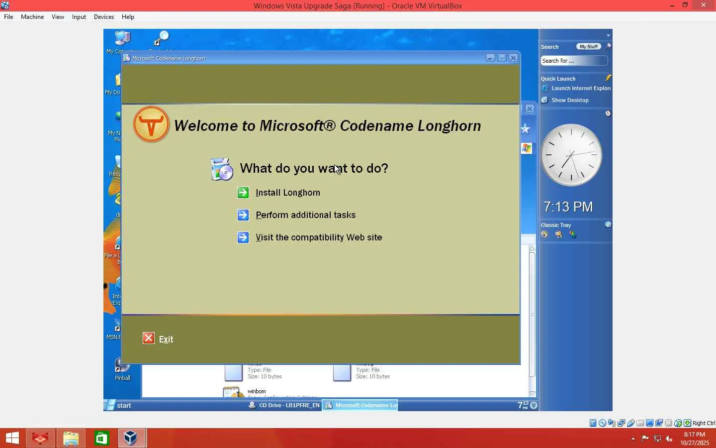Open the VirtualBox Machine menu
716x448 pixels.
pyautogui.click(x=32, y=17)
